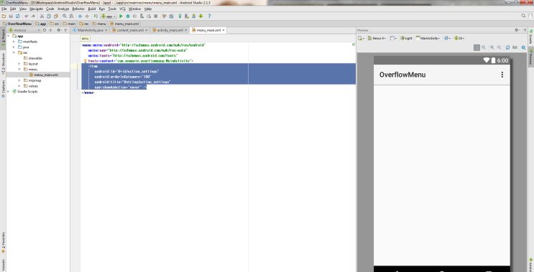
Task: Switch to content_main.xml tab
Action: [130, 30]
